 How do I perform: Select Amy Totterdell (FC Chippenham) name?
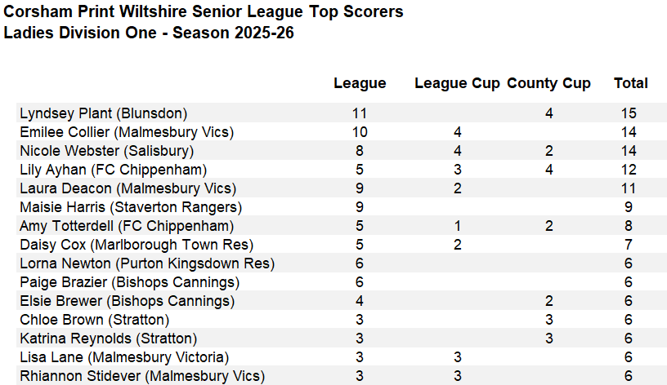tap(127, 226)
